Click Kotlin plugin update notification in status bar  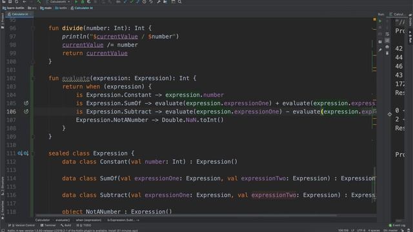[x=73, y=230]
